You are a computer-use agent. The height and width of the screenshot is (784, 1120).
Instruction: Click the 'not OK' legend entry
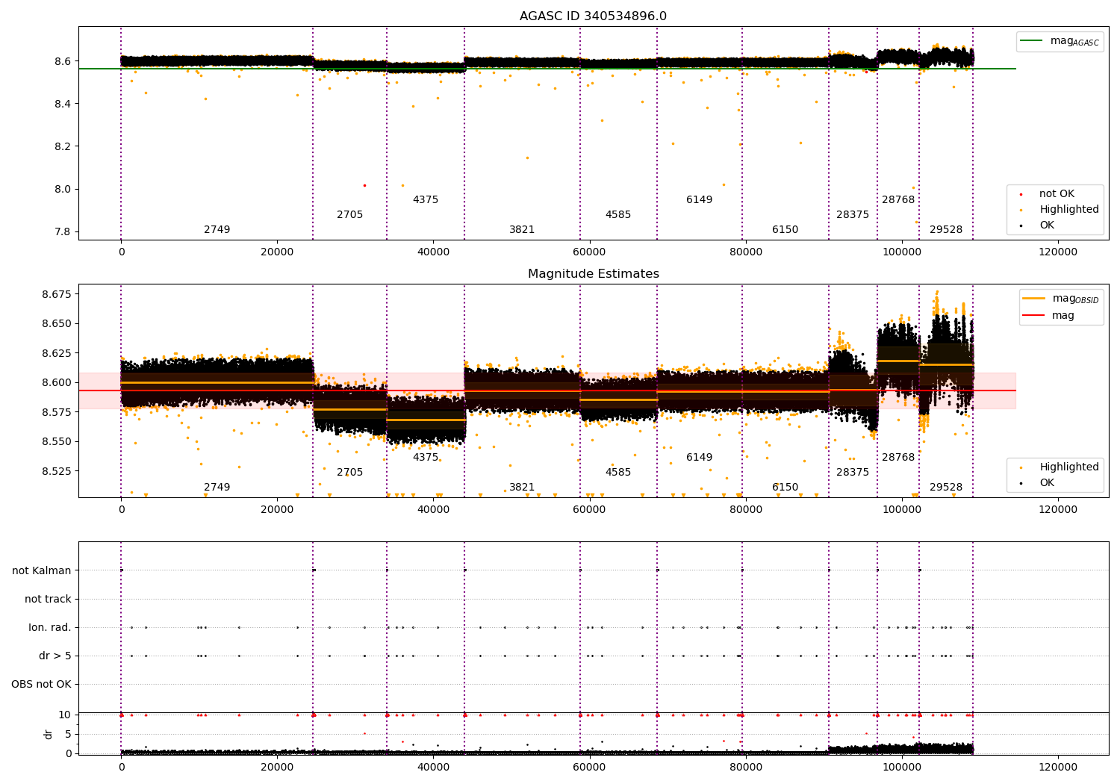[1056, 194]
